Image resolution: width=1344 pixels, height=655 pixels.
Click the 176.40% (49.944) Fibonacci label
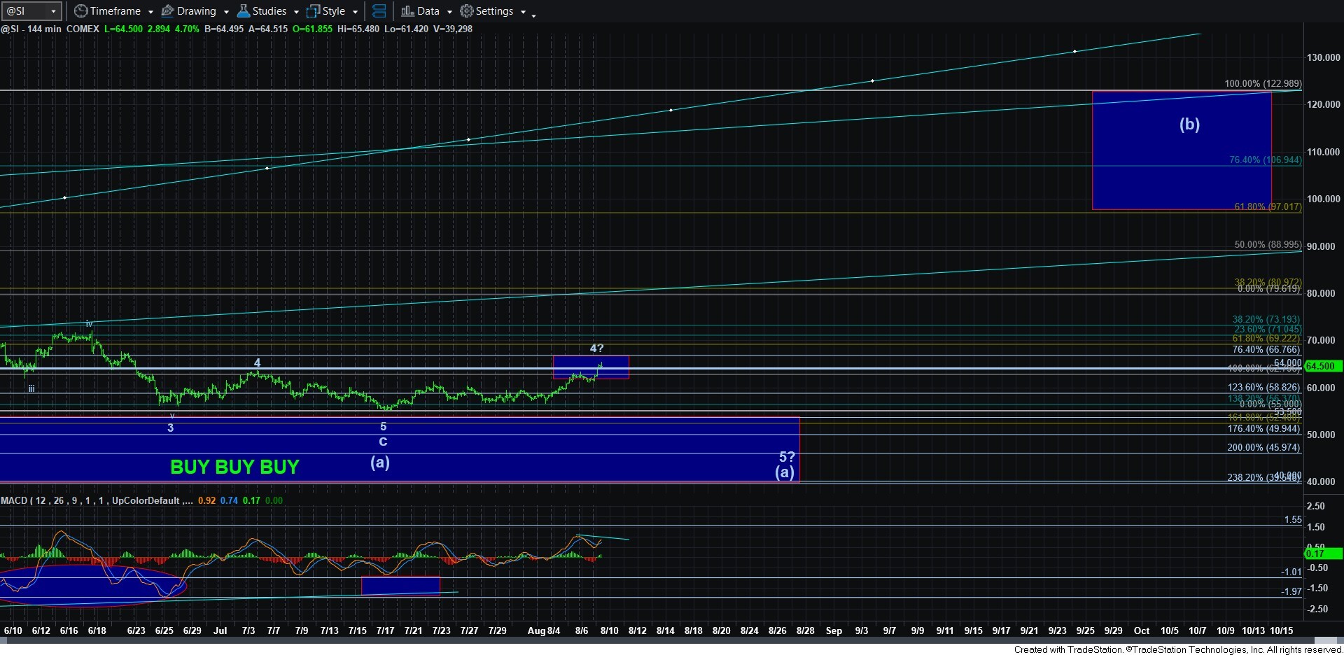[x=1264, y=428]
